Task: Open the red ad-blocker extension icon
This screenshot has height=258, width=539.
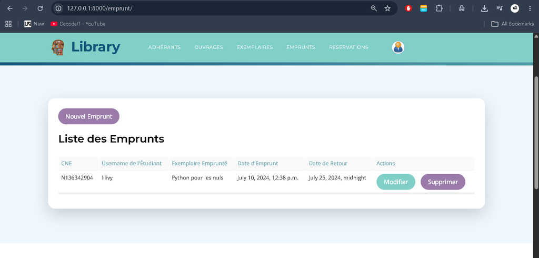Action: pyautogui.click(x=408, y=8)
